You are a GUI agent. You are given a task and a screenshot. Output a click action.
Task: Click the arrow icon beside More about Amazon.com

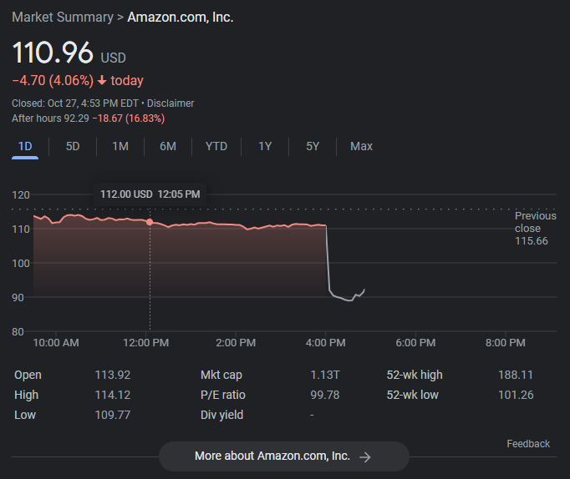tap(364, 456)
